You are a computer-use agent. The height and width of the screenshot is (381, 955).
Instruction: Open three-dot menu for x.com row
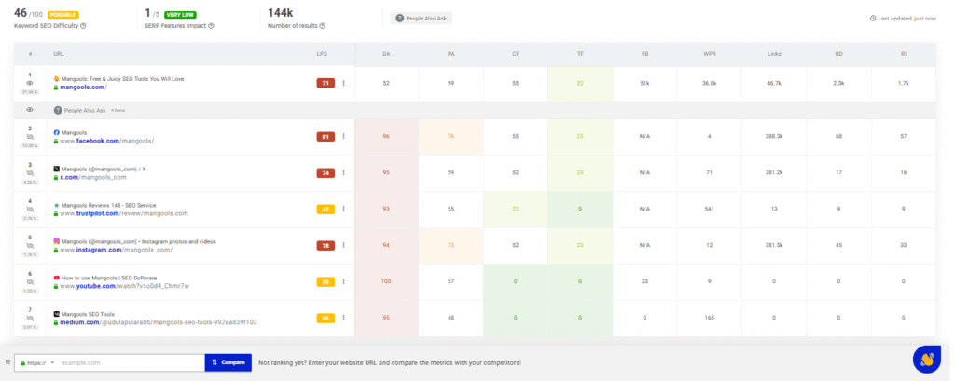coord(343,173)
